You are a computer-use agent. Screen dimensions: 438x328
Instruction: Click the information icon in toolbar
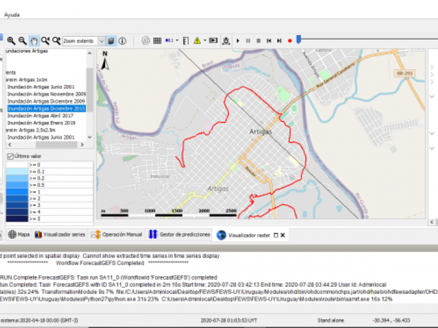click(123, 41)
